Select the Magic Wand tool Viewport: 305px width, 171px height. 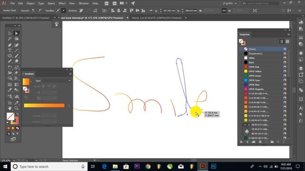(x=10, y=39)
